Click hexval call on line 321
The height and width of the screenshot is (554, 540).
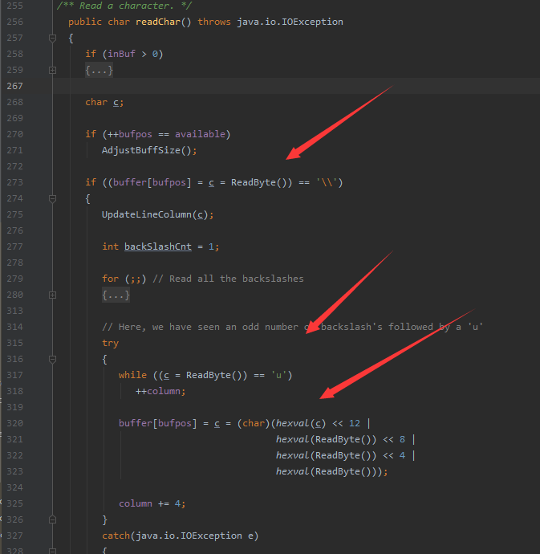(292, 439)
